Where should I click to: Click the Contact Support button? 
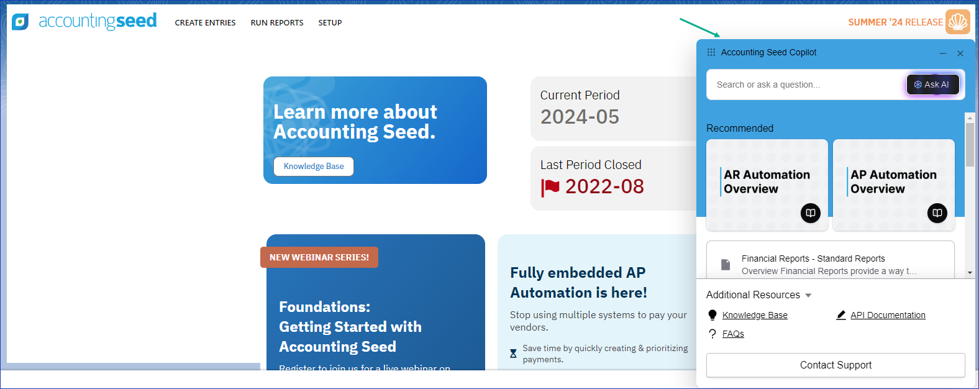pyautogui.click(x=836, y=365)
